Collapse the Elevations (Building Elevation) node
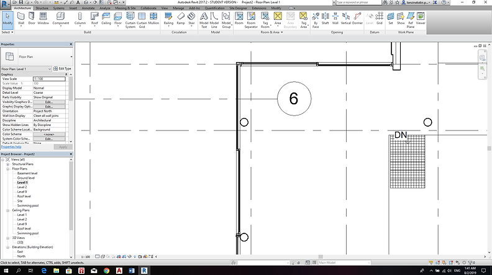Viewport: 492px width, 275px height. [8, 247]
